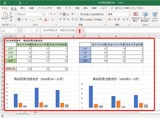Screen dimensions: 160x118
Task: Open the font name dropdown
Action: [x=42, y=14]
